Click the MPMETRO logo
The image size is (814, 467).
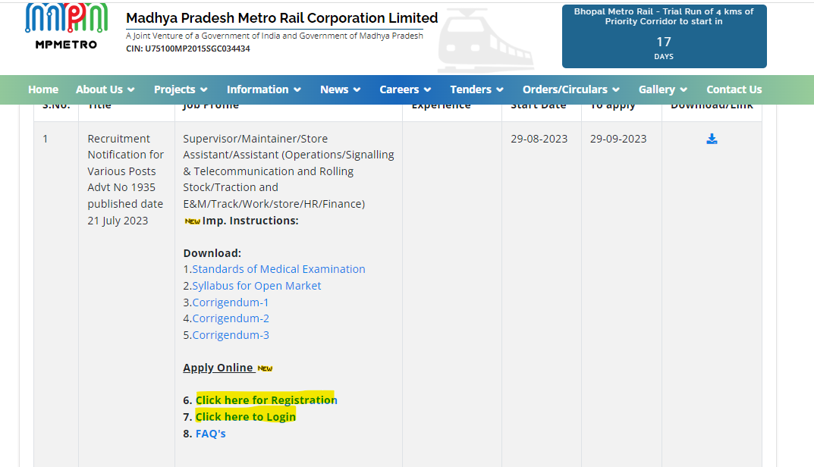[66, 26]
